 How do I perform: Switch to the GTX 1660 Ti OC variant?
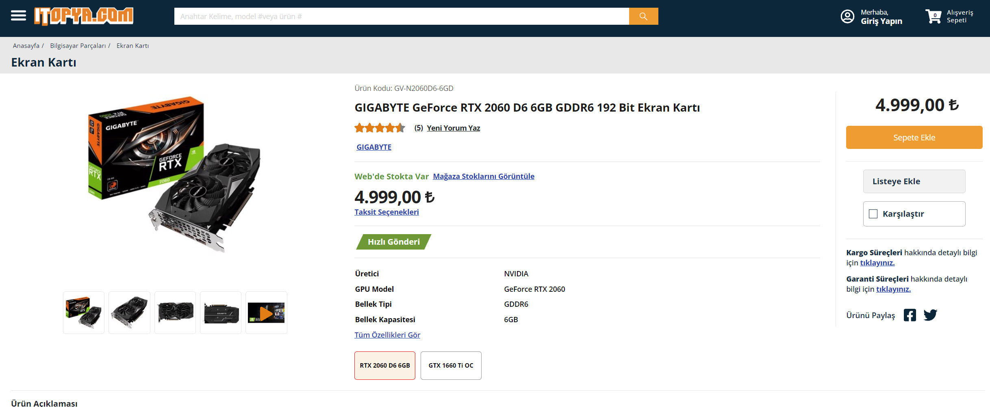(451, 366)
